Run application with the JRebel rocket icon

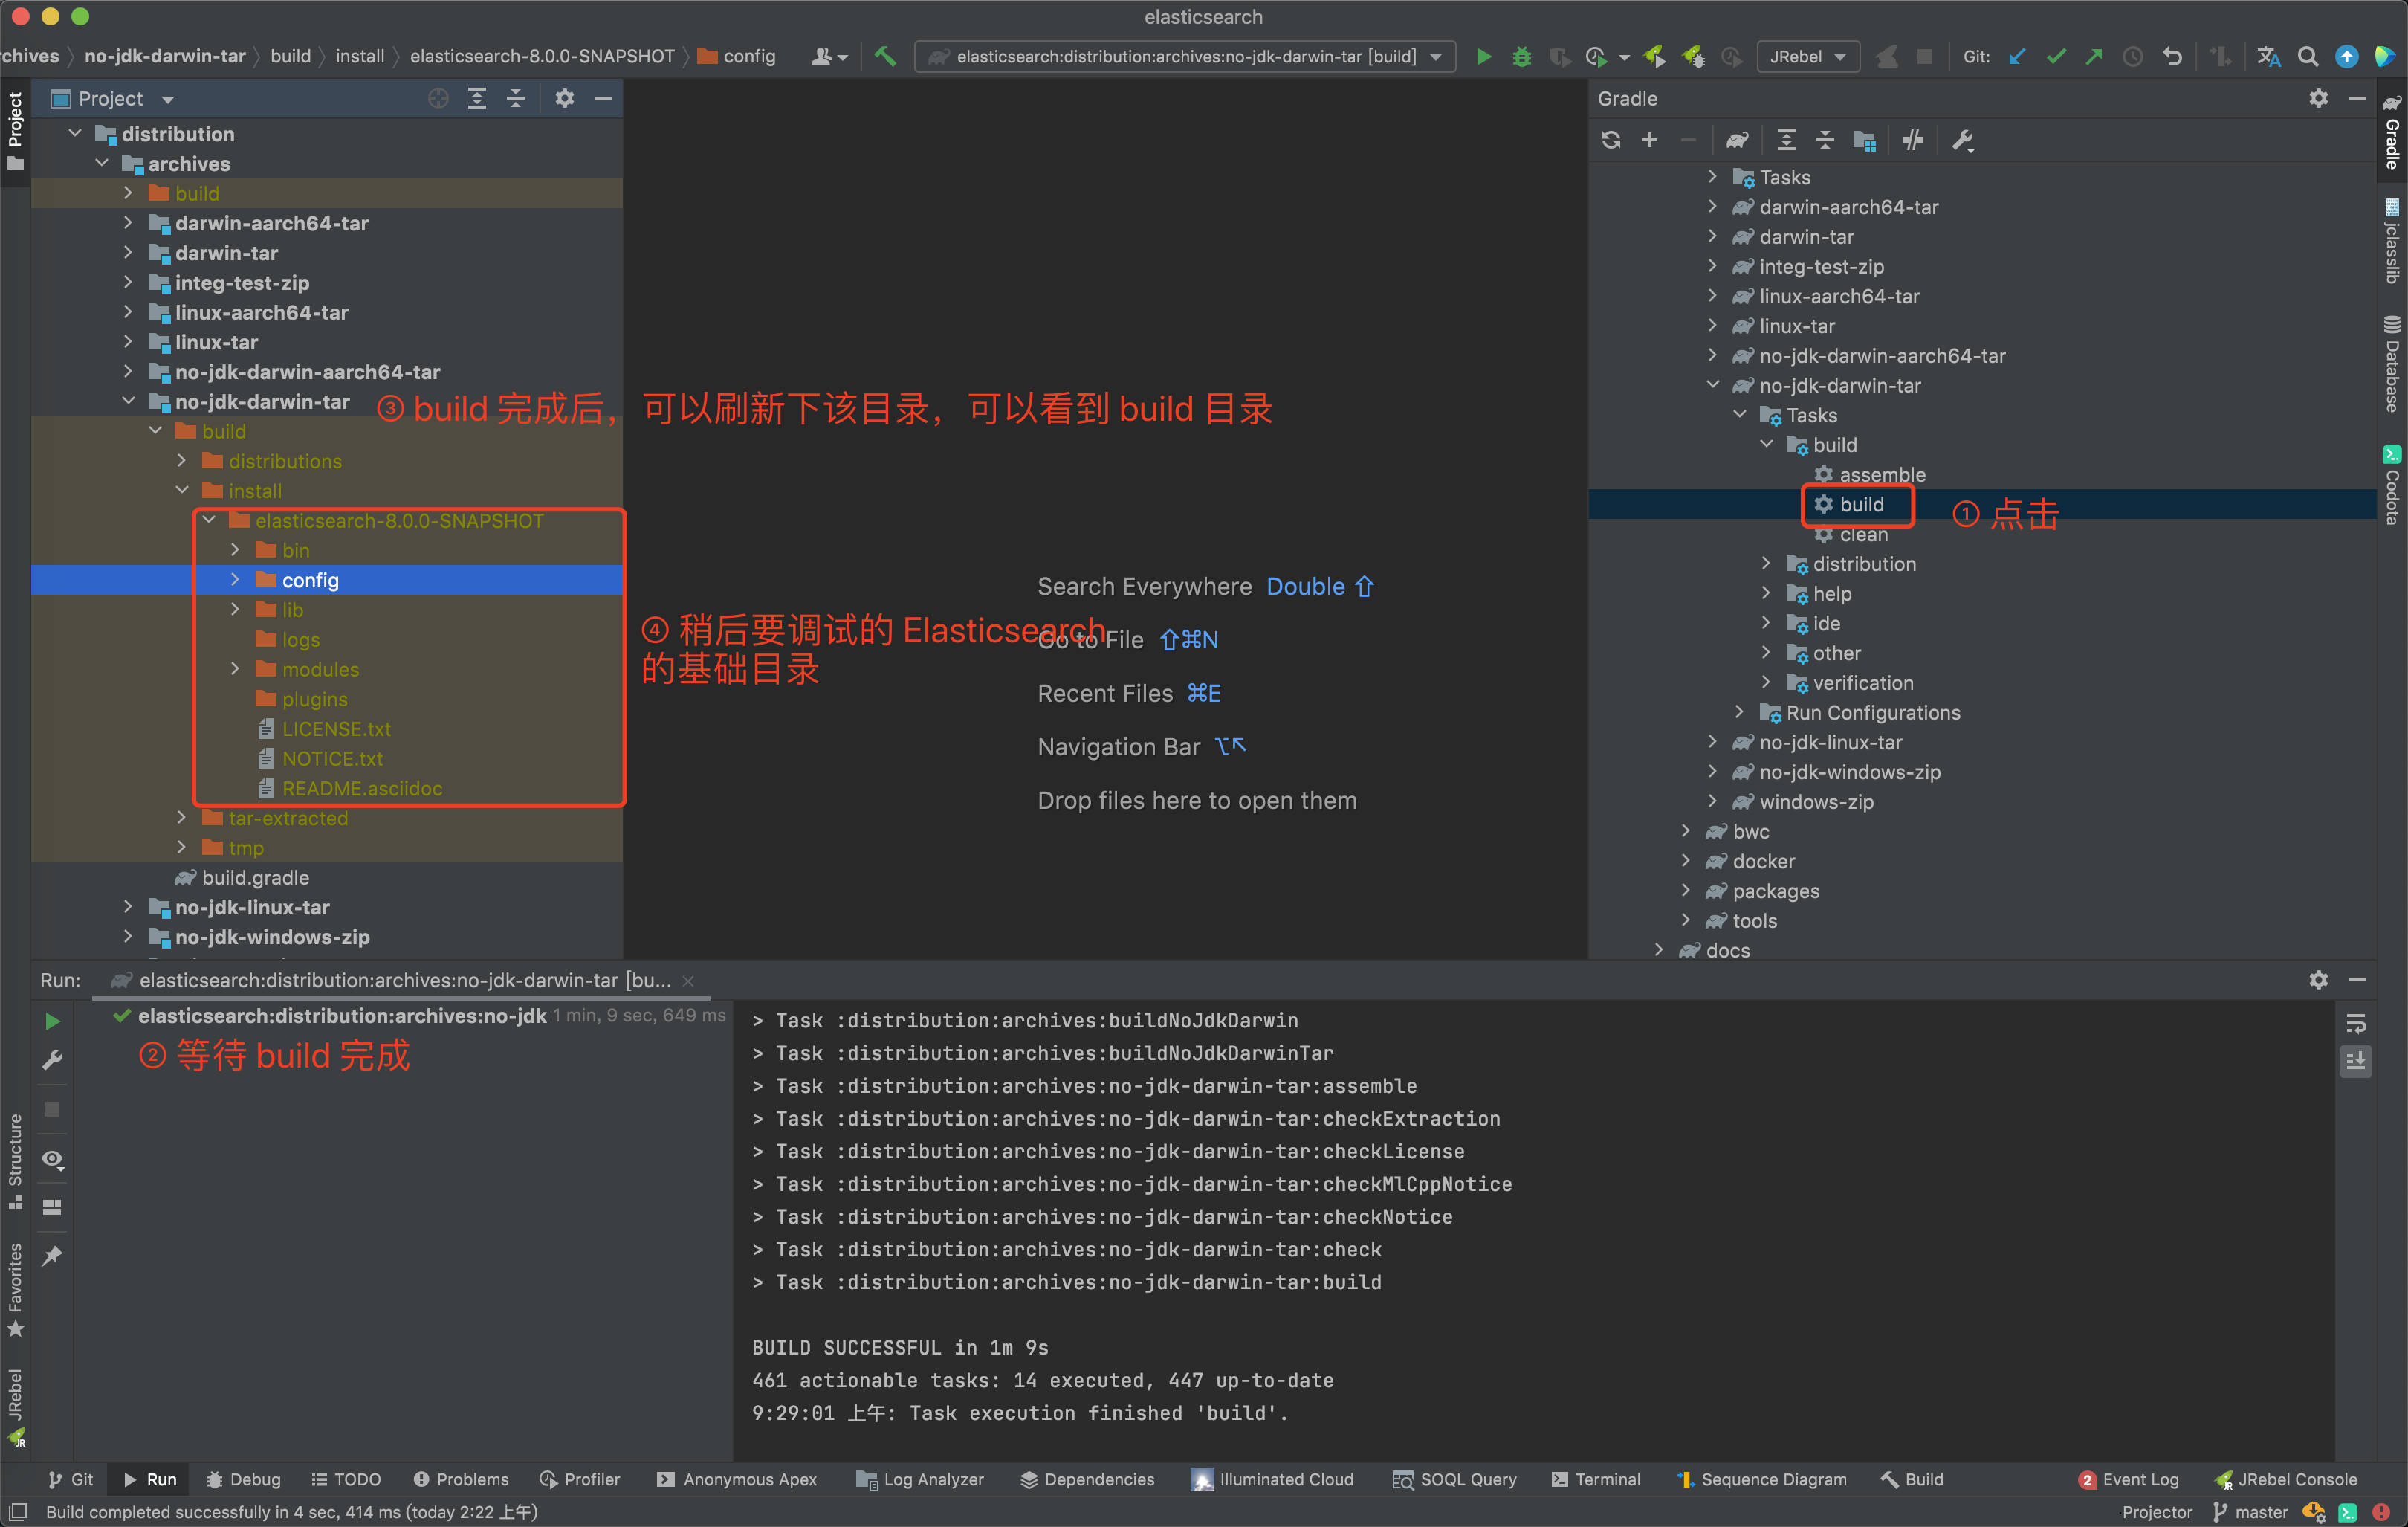pos(1654,57)
